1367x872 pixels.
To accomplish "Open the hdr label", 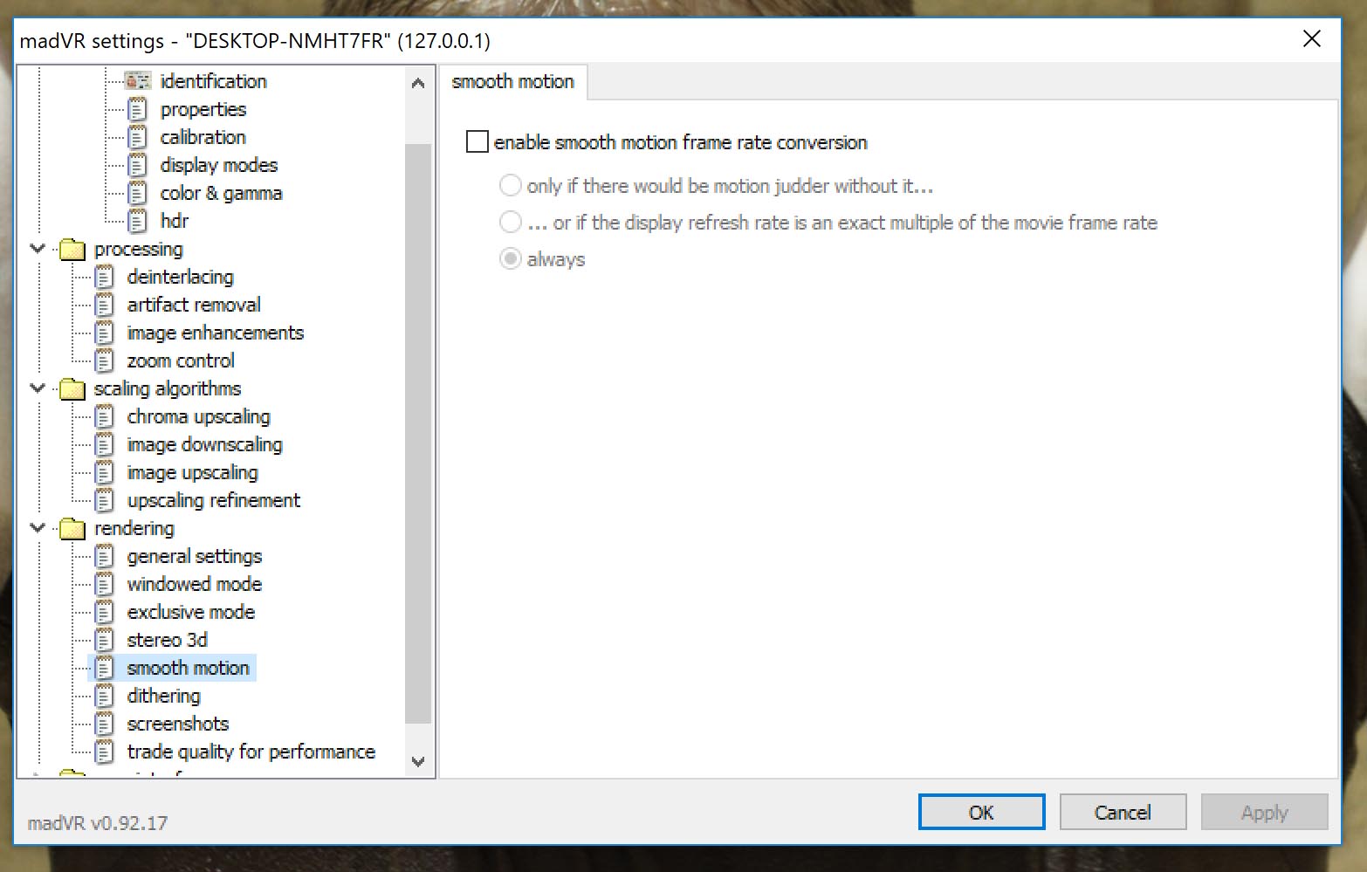I will click(175, 221).
